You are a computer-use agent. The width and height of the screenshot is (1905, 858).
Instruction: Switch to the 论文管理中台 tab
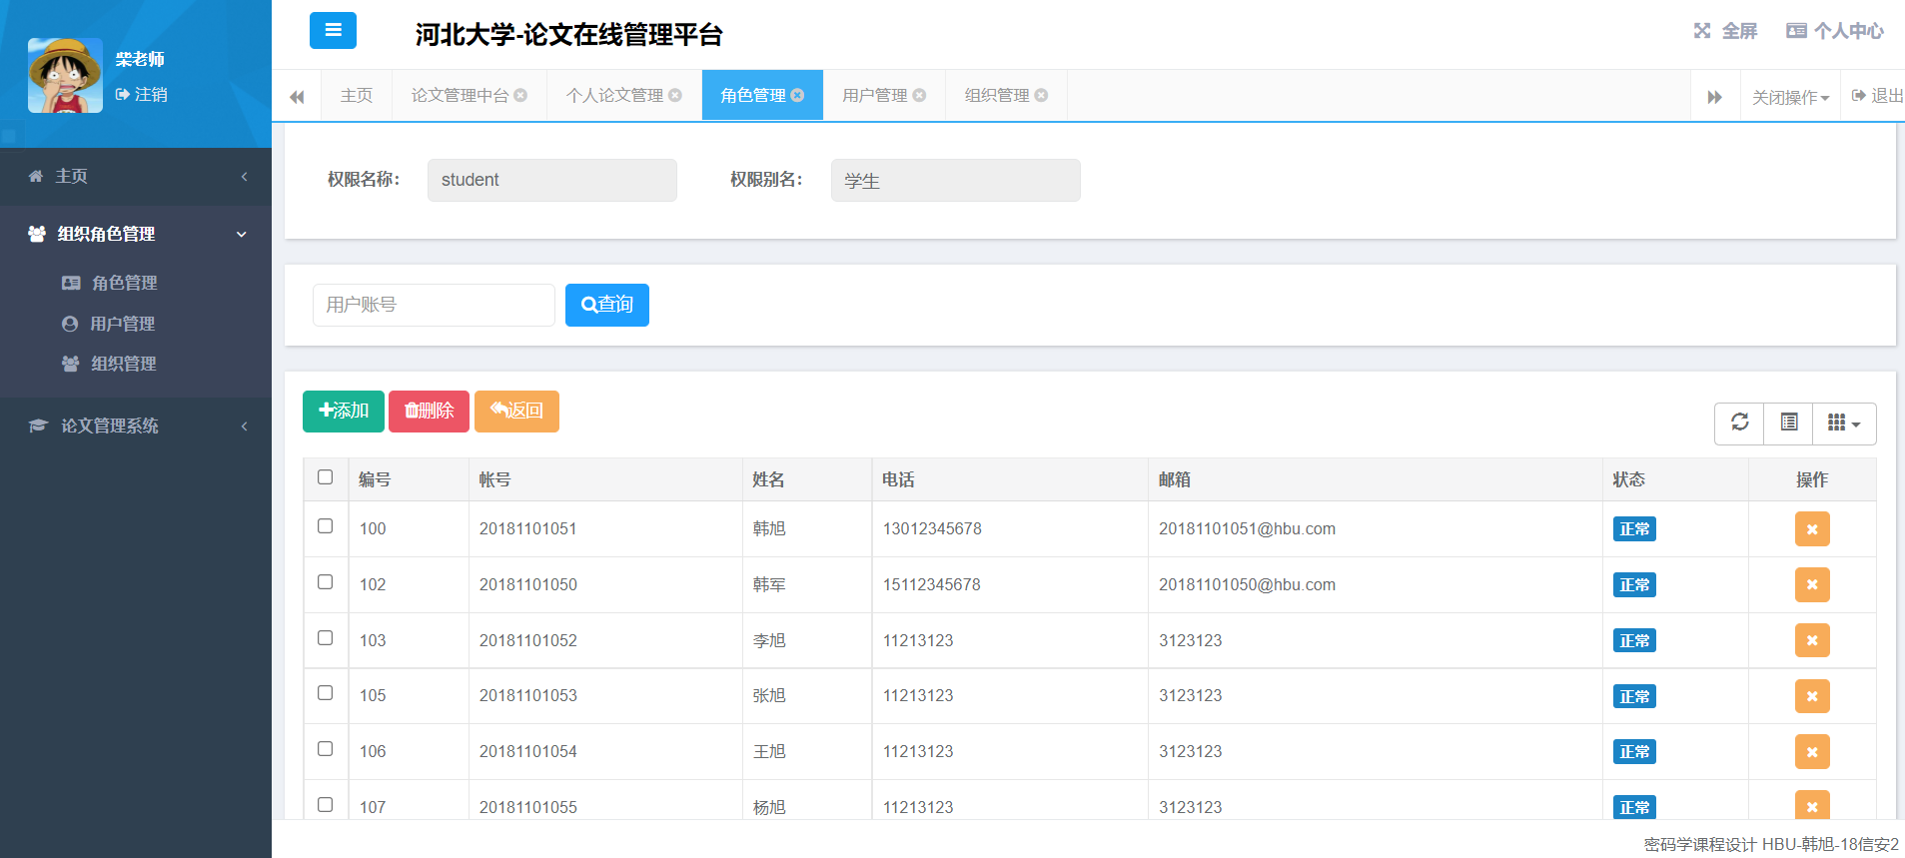tap(460, 95)
